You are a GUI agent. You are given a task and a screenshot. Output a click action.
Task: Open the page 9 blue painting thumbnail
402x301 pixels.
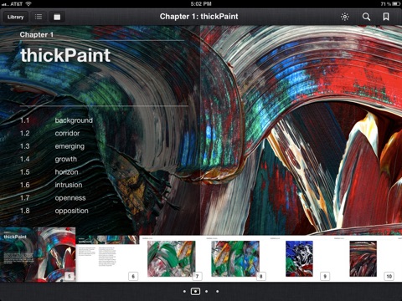tap(299, 258)
